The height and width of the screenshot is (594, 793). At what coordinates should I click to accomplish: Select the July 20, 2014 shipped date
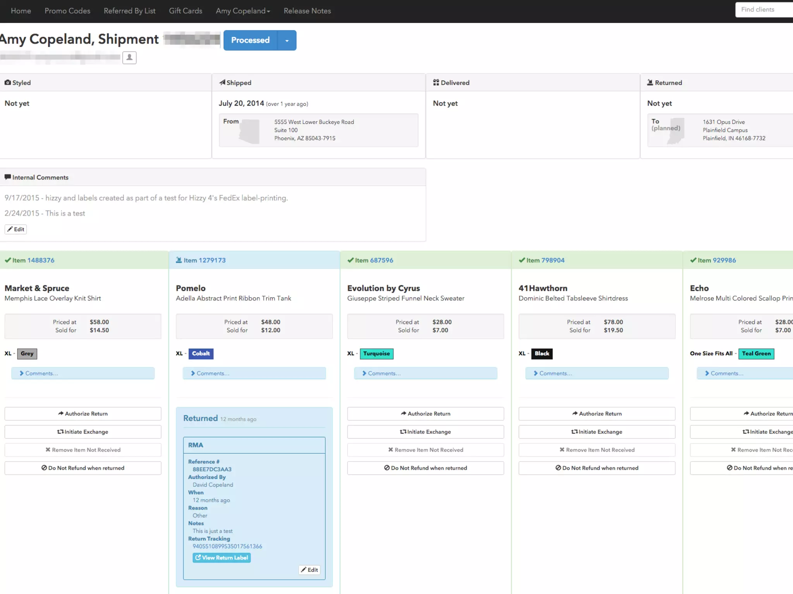(241, 103)
